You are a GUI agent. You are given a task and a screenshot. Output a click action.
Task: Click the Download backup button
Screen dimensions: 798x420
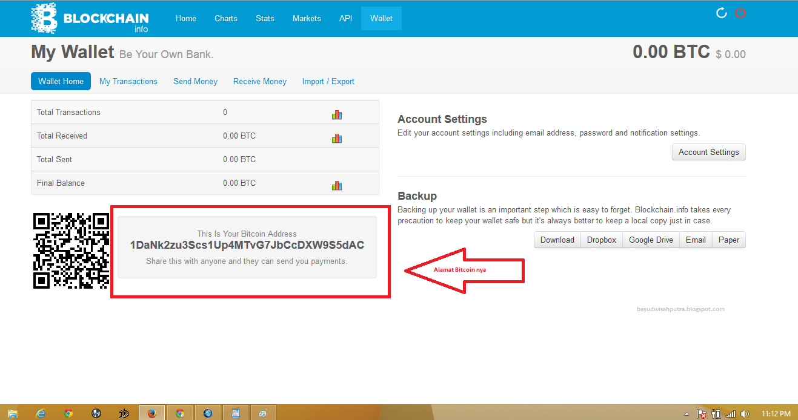[x=557, y=240]
